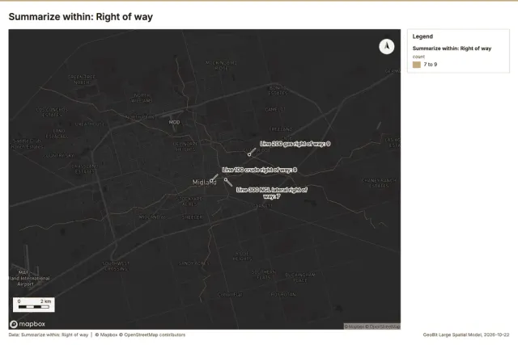
Task: Click the Buckingham Place label
Action: coord(300,277)
